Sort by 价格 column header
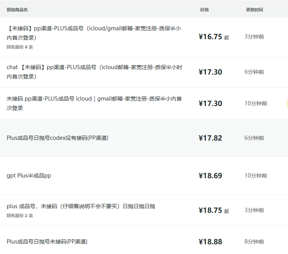 click(x=204, y=10)
